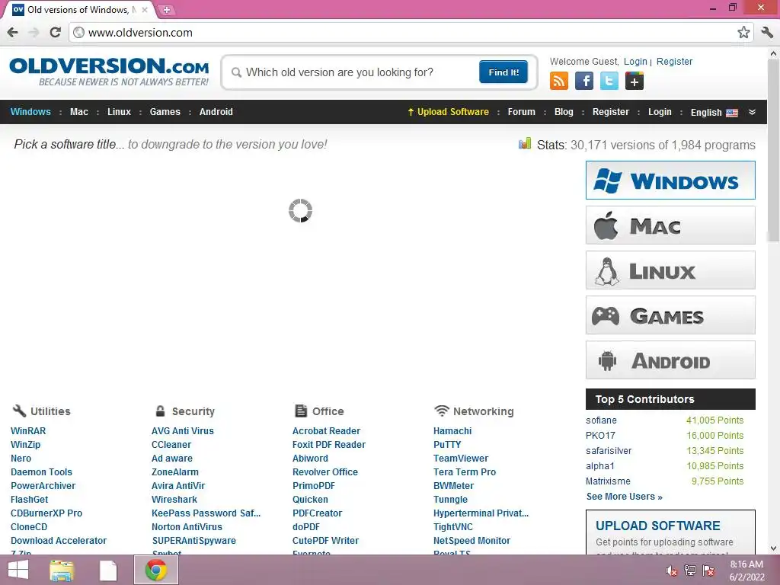The width and height of the screenshot is (780, 585).
Task: Open Linux in the navigation bar
Action: click(x=120, y=112)
